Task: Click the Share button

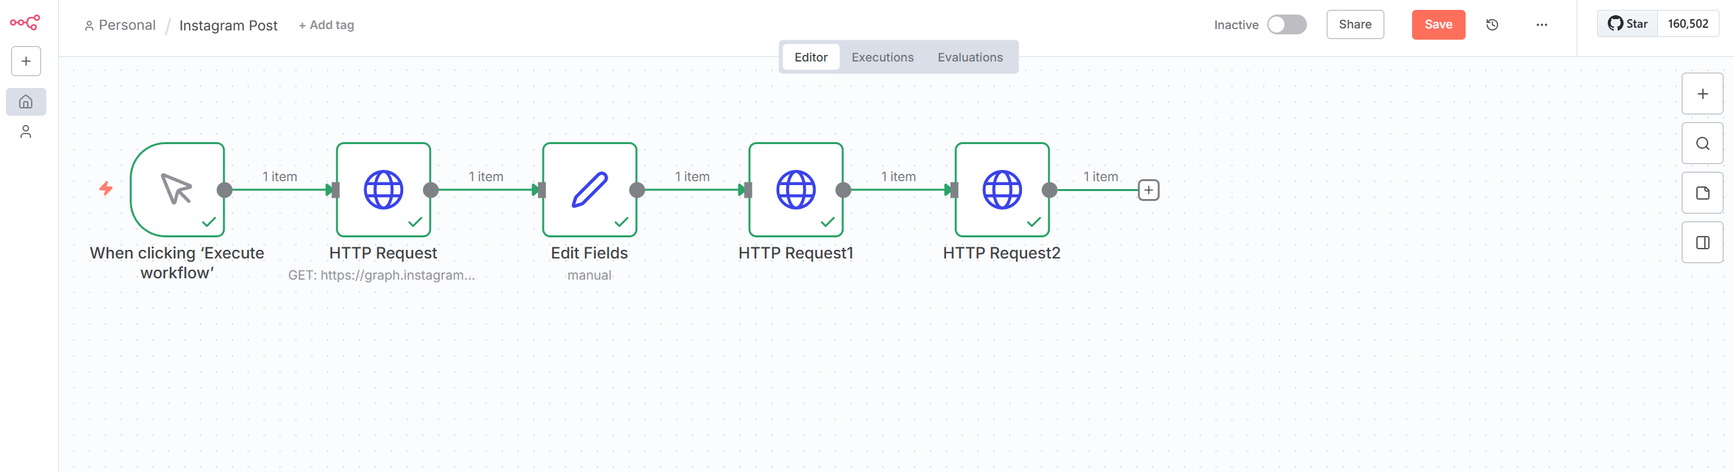Action: click(x=1355, y=25)
